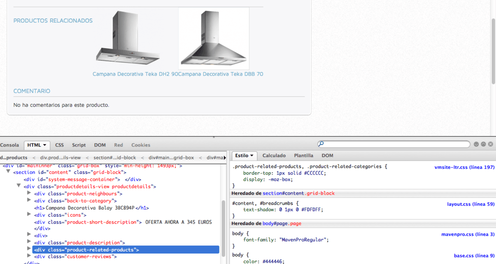Viewport: 496px width, 264px height.
Task: Expand the product-related-products div node
Action: [x=29, y=249]
